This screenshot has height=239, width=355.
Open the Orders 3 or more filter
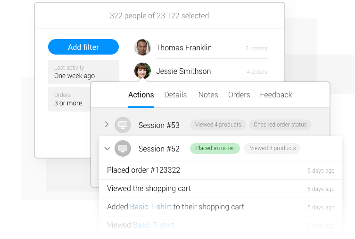[x=69, y=99]
